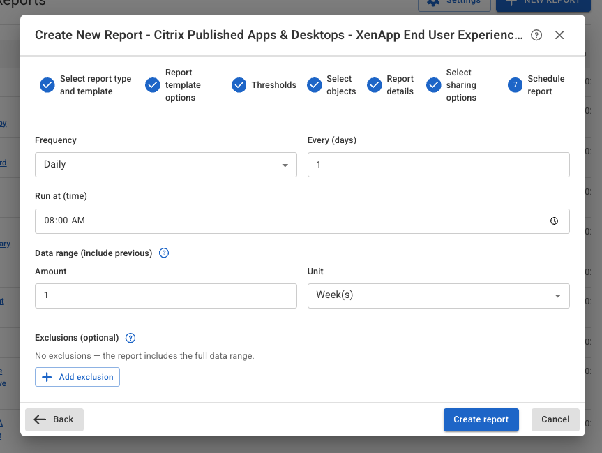This screenshot has width=602, height=453.
Task: Go to the Report details step
Action: click(x=390, y=85)
